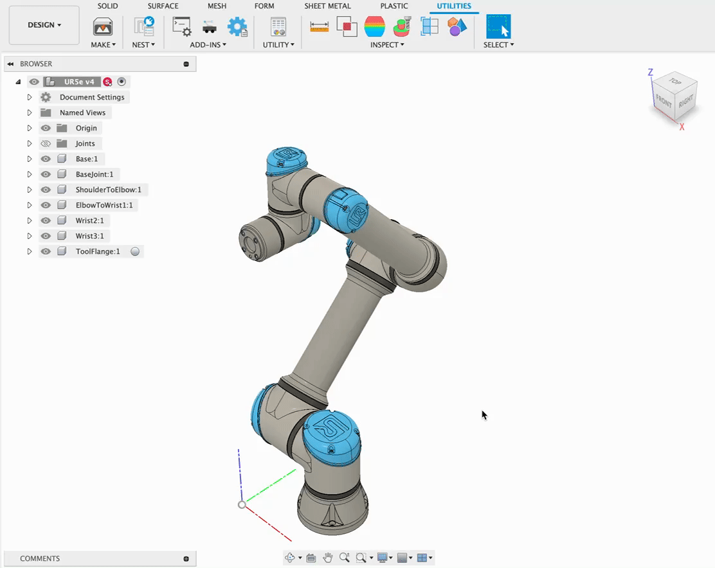Activate ToolFlange:1 component radio button
Viewport: 715px width, 568px height.
135,251
